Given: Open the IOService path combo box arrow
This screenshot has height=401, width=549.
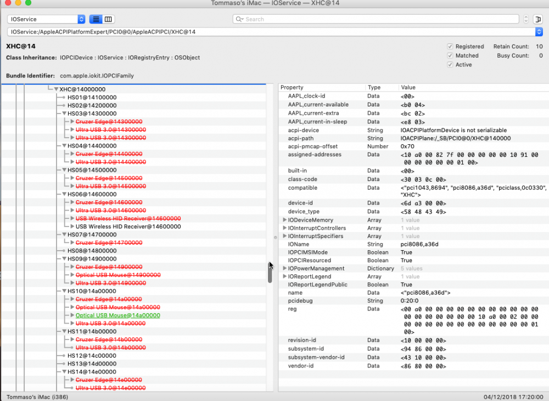Looking at the screenshot, I should tap(539, 32).
